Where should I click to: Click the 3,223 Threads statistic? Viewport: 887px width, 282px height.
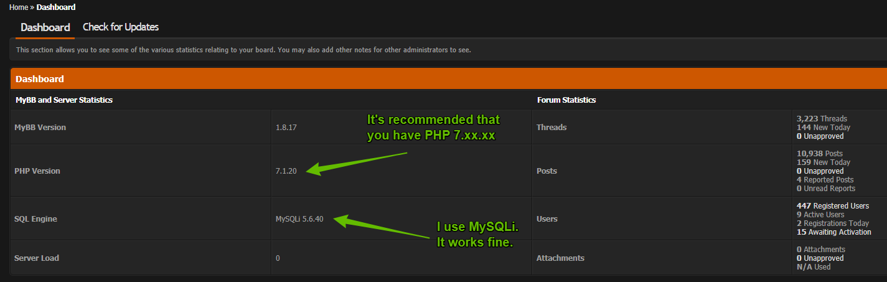click(822, 118)
